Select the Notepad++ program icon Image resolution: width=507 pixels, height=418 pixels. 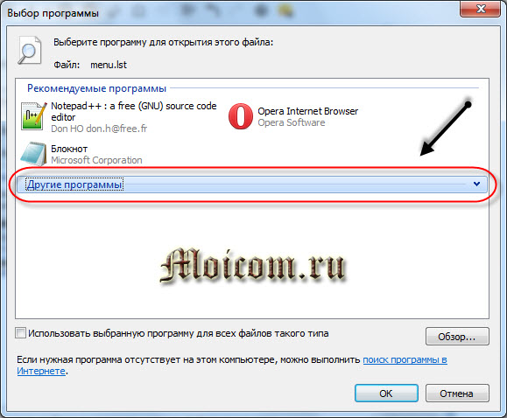(33, 116)
